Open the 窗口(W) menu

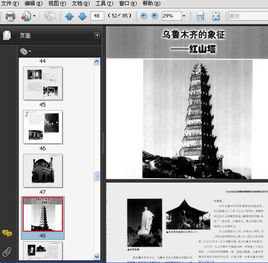[x=128, y=4]
